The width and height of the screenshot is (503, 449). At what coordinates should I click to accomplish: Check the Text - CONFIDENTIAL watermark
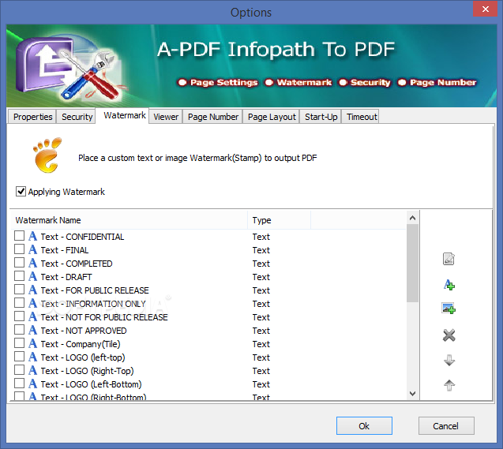pos(19,236)
